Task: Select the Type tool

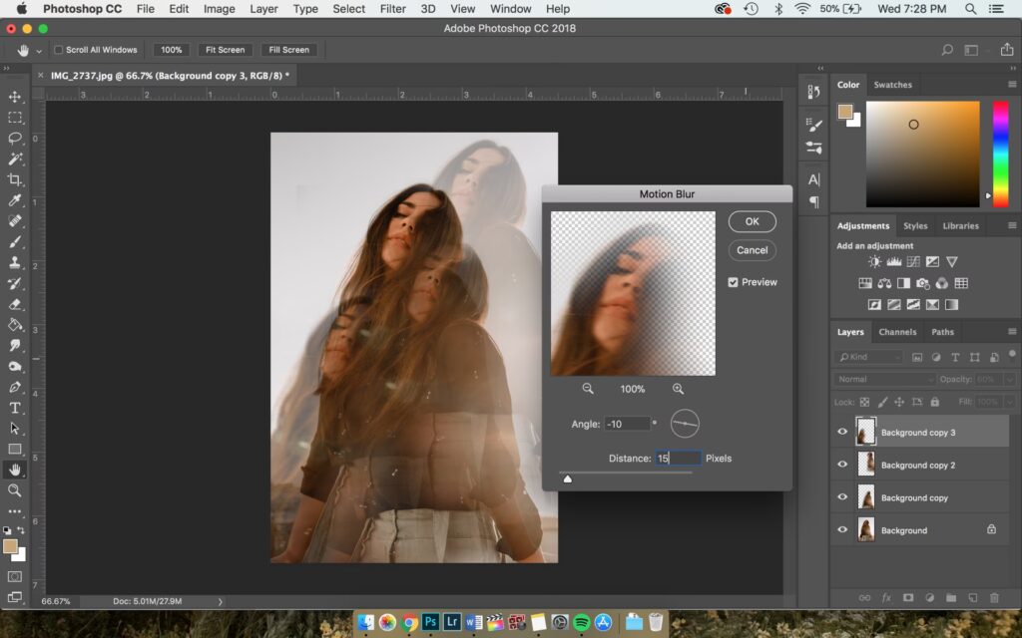Action: coord(15,408)
